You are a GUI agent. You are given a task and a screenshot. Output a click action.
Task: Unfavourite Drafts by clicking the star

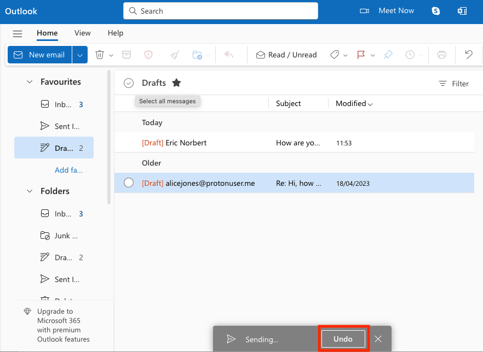176,83
